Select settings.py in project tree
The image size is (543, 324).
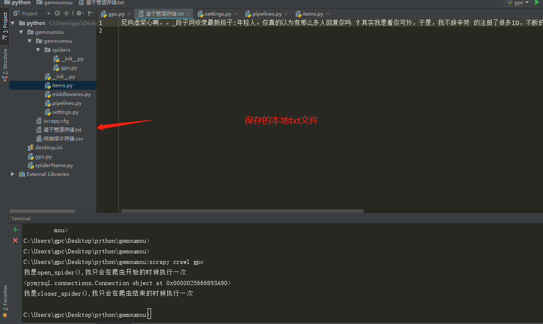point(62,112)
